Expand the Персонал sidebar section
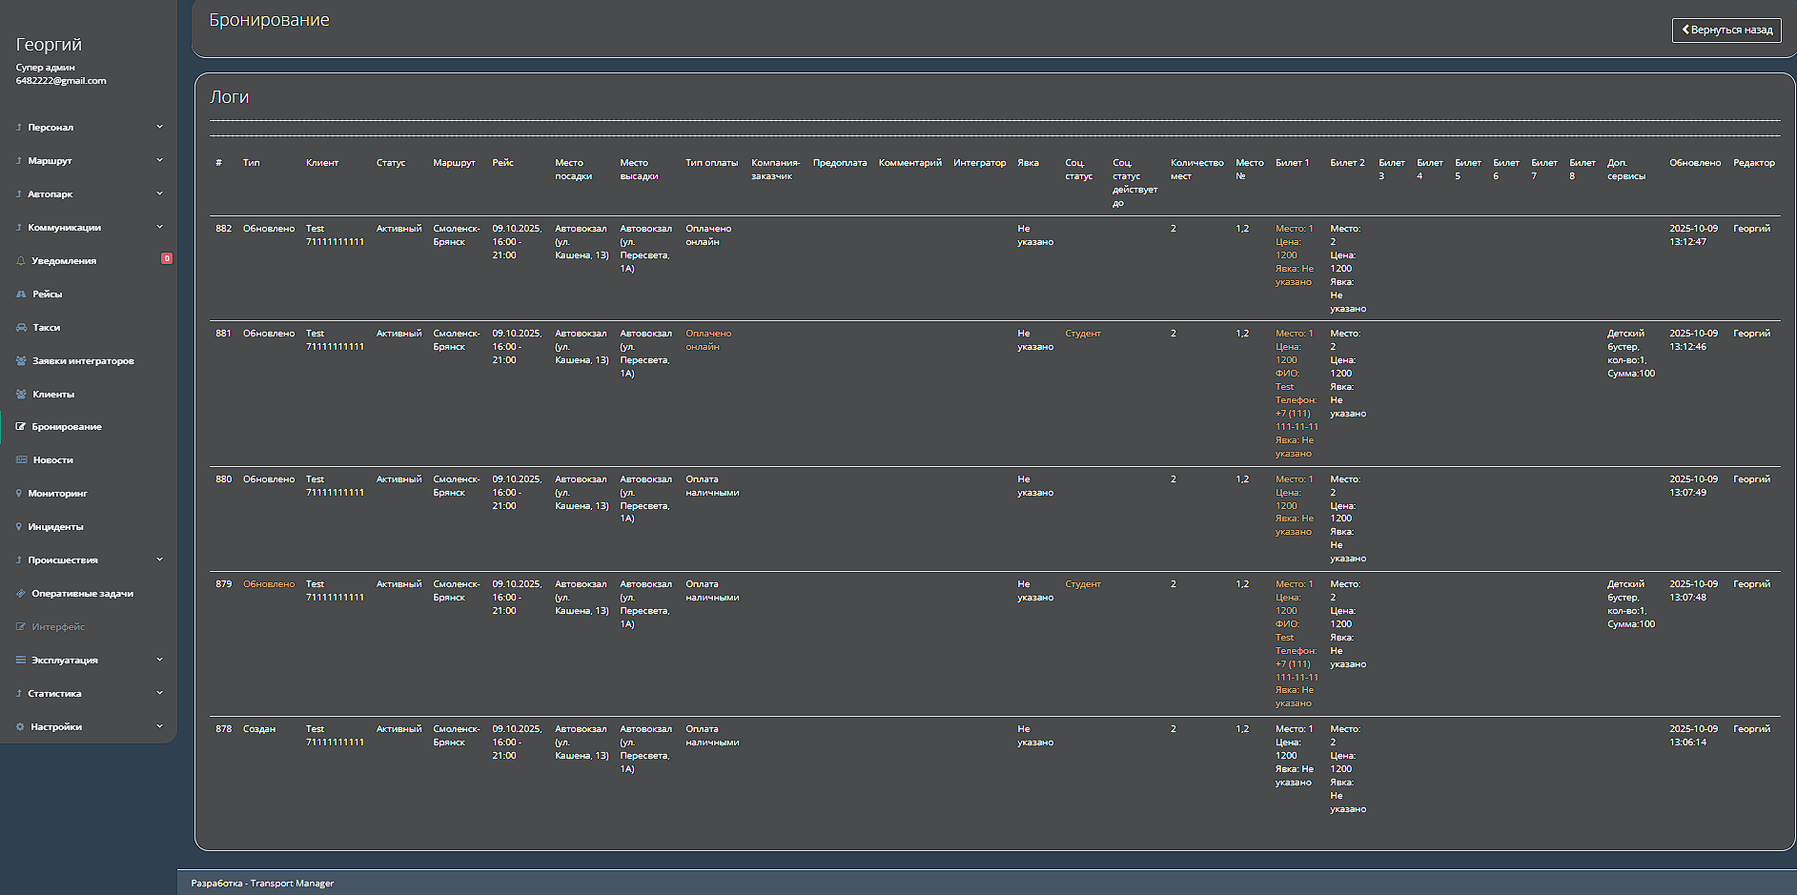This screenshot has width=1797, height=895. [x=159, y=127]
